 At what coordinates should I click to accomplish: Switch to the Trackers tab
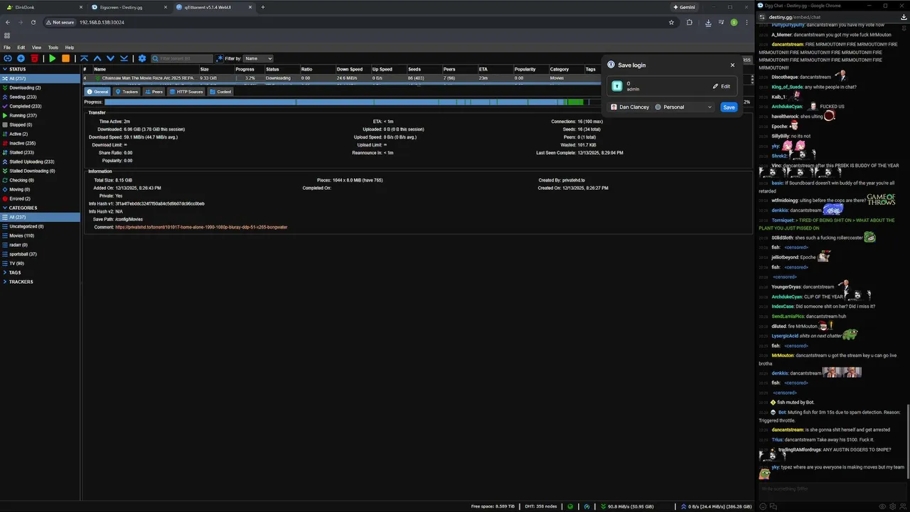pyautogui.click(x=127, y=92)
